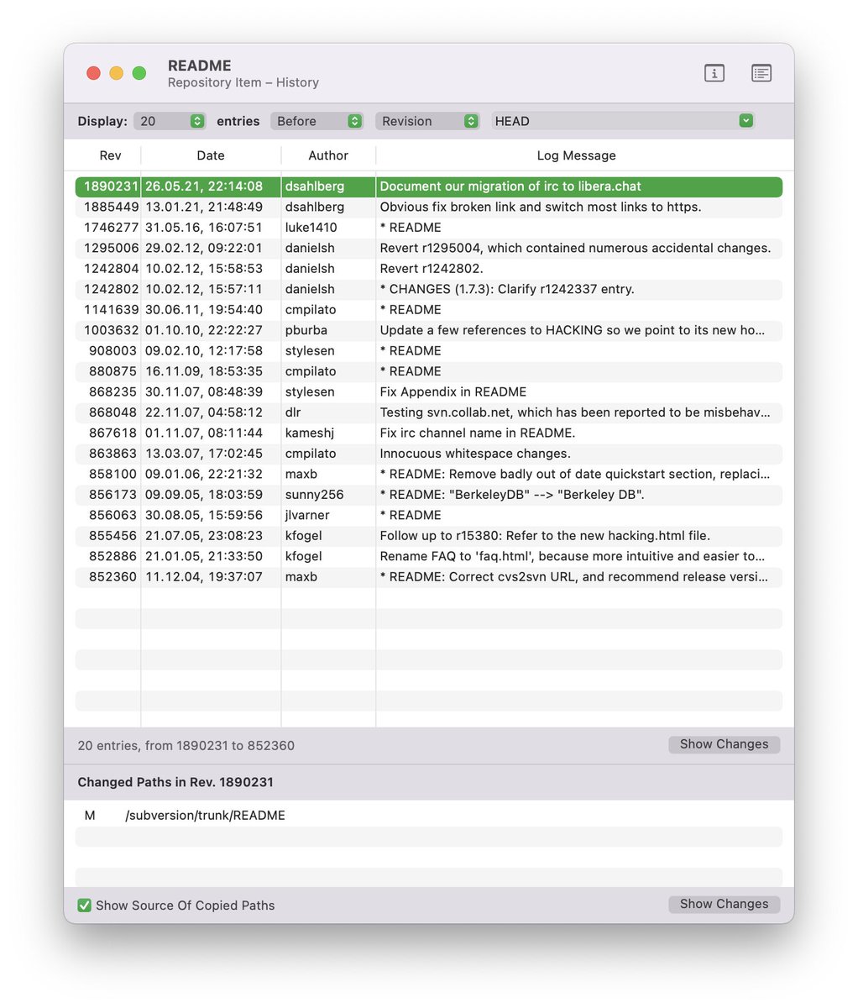
Task: Select revision 1242804 'Revert r1242802.'
Action: click(428, 269)
